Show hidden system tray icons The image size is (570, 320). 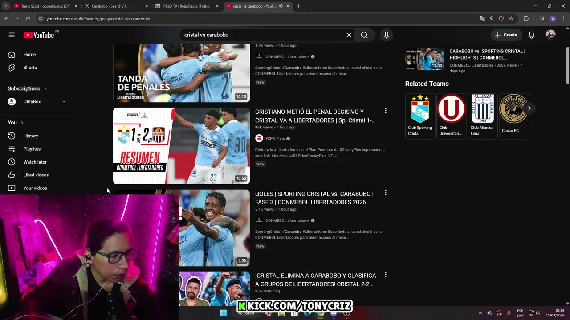point(480,313)
